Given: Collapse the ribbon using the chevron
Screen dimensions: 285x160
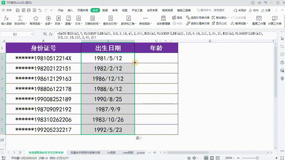Looking at the screenshot, I should coord(283,10).
